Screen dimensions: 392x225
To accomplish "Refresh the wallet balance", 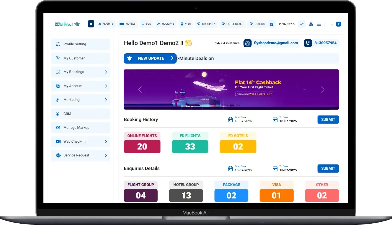I will pos(302,24).
